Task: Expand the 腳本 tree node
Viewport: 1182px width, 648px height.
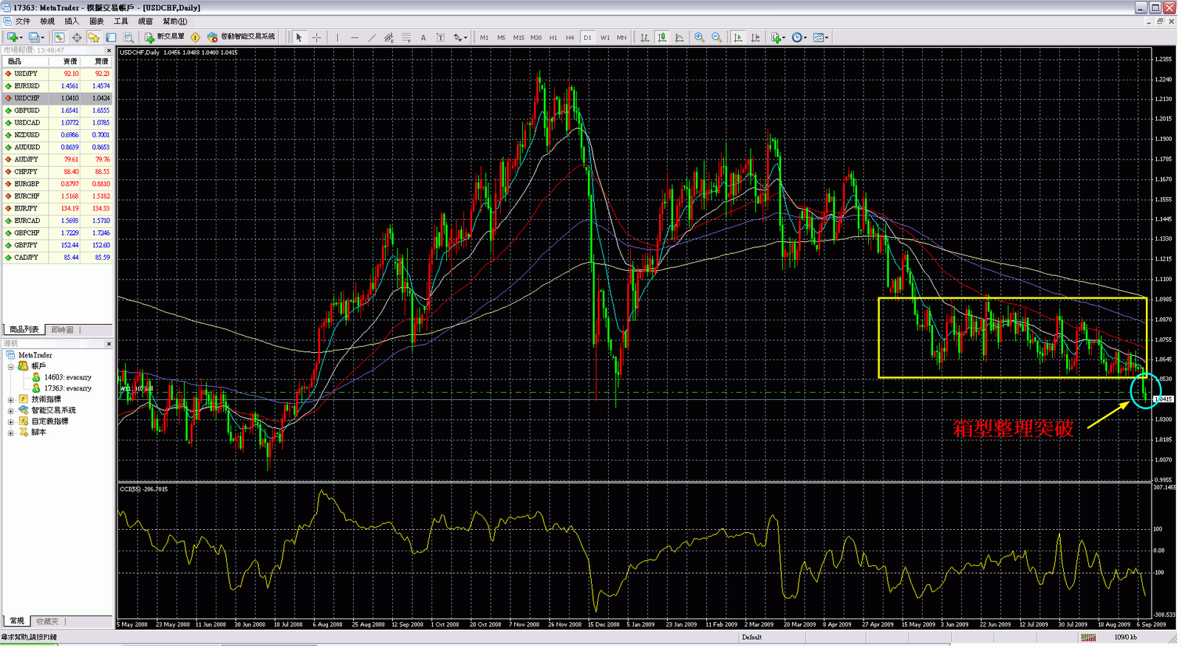Action: coord(11,432)
